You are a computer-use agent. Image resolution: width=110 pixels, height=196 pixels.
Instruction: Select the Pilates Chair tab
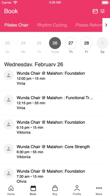pyautogui.click(x=17, y=25)
